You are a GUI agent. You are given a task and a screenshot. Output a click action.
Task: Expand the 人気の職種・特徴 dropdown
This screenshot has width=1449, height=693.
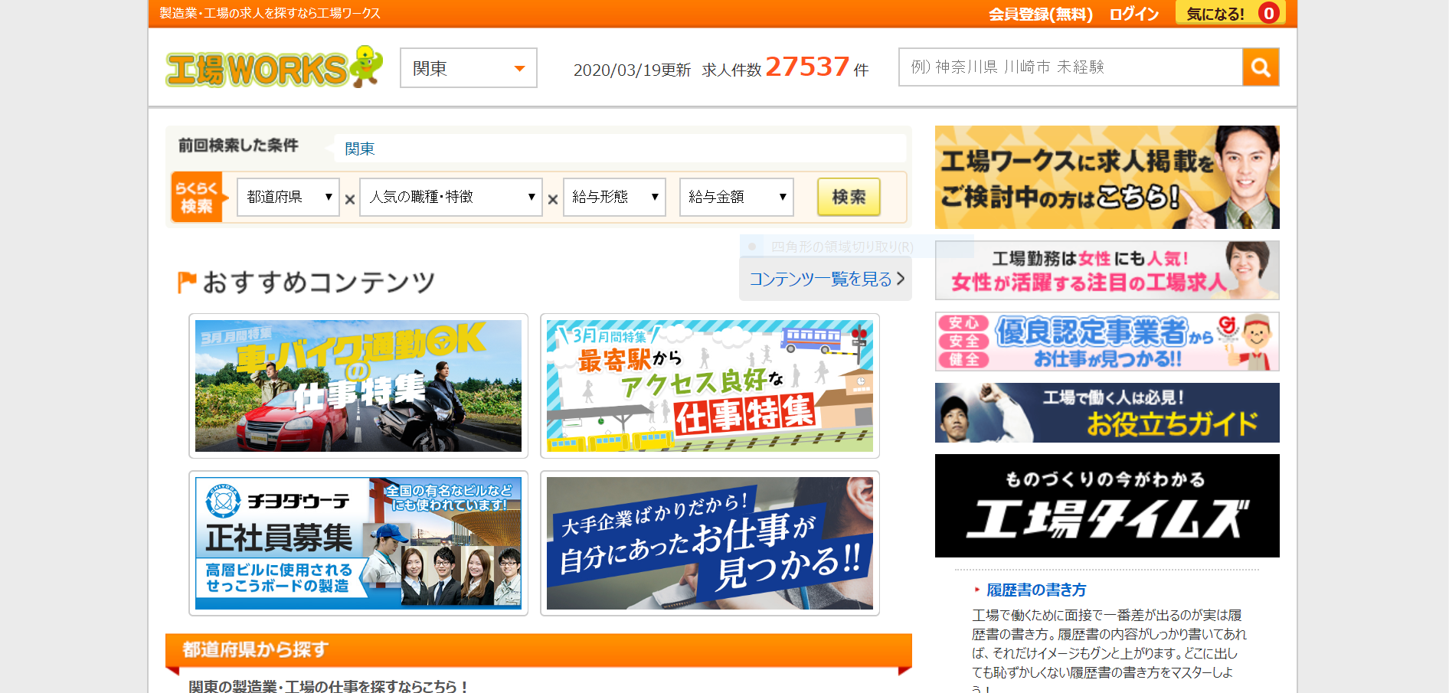pos(450,198)
